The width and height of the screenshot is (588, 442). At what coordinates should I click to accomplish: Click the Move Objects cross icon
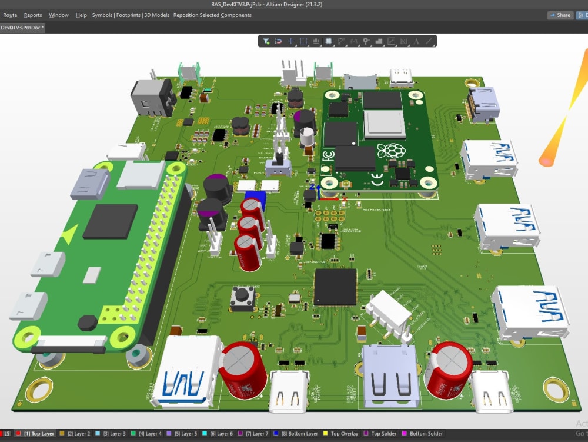pos(290,41)
